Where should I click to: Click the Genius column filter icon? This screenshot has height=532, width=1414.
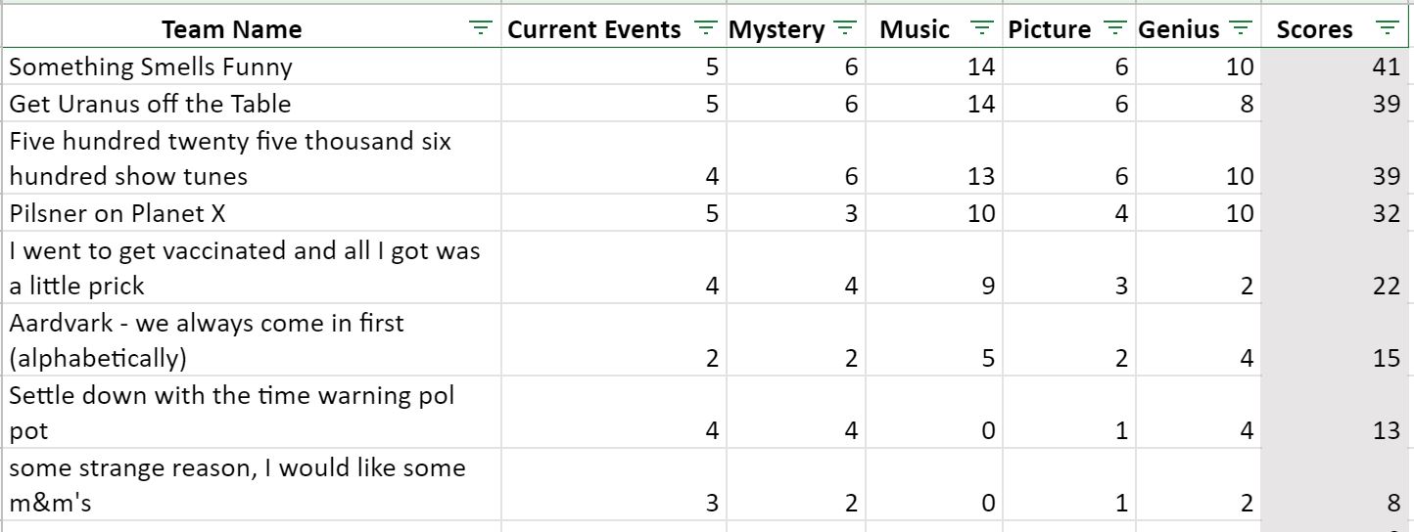[x=1241, y=29]
